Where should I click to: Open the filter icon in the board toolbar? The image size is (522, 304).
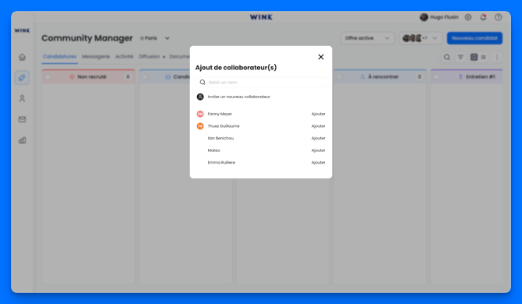[x=460, y=57]
